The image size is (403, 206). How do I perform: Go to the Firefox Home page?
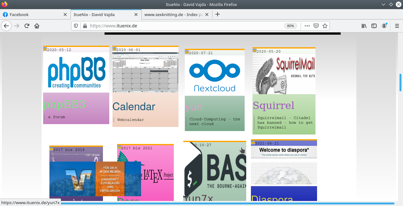(37, 26)
